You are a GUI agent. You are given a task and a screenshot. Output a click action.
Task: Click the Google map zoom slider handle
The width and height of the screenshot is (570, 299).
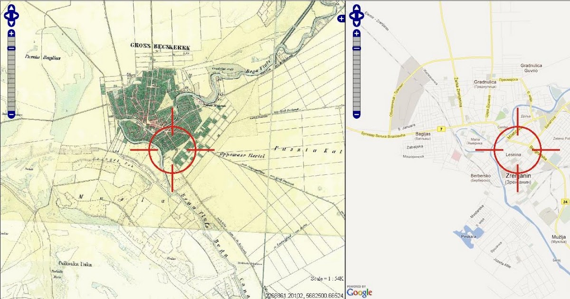357,48
